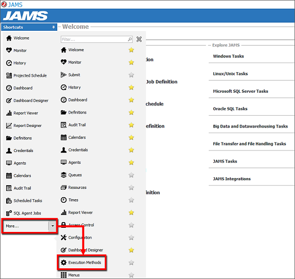The height and width of the screenshot is (279, 295).
Task: Open Scheduled Tasks shortcut
Action: click(24, 201)
